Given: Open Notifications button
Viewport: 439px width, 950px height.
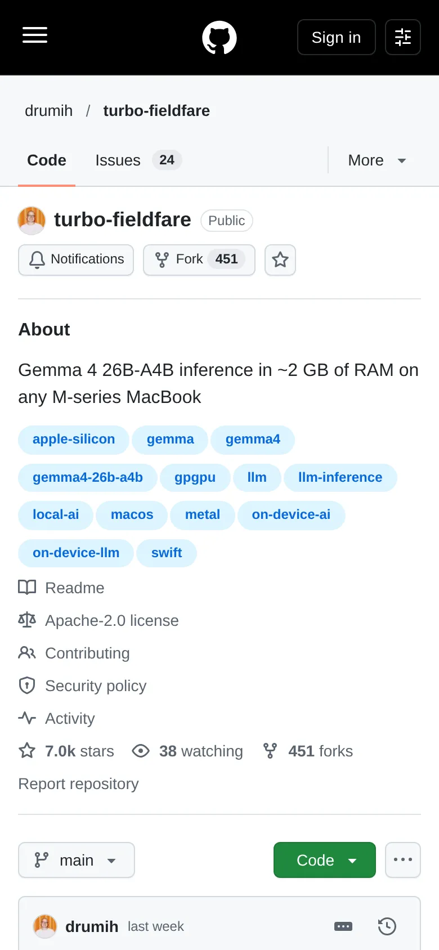Looking at the screenshot, I should [x=76, y=260].
